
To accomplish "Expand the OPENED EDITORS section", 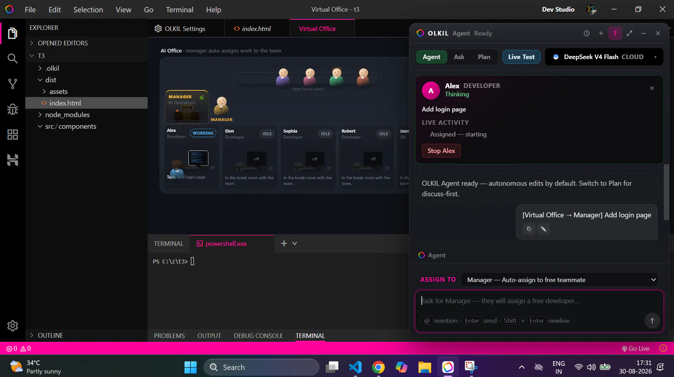I will [x=86, y=43].
